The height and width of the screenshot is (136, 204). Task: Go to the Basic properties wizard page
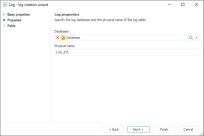click(x=18, y=15)
